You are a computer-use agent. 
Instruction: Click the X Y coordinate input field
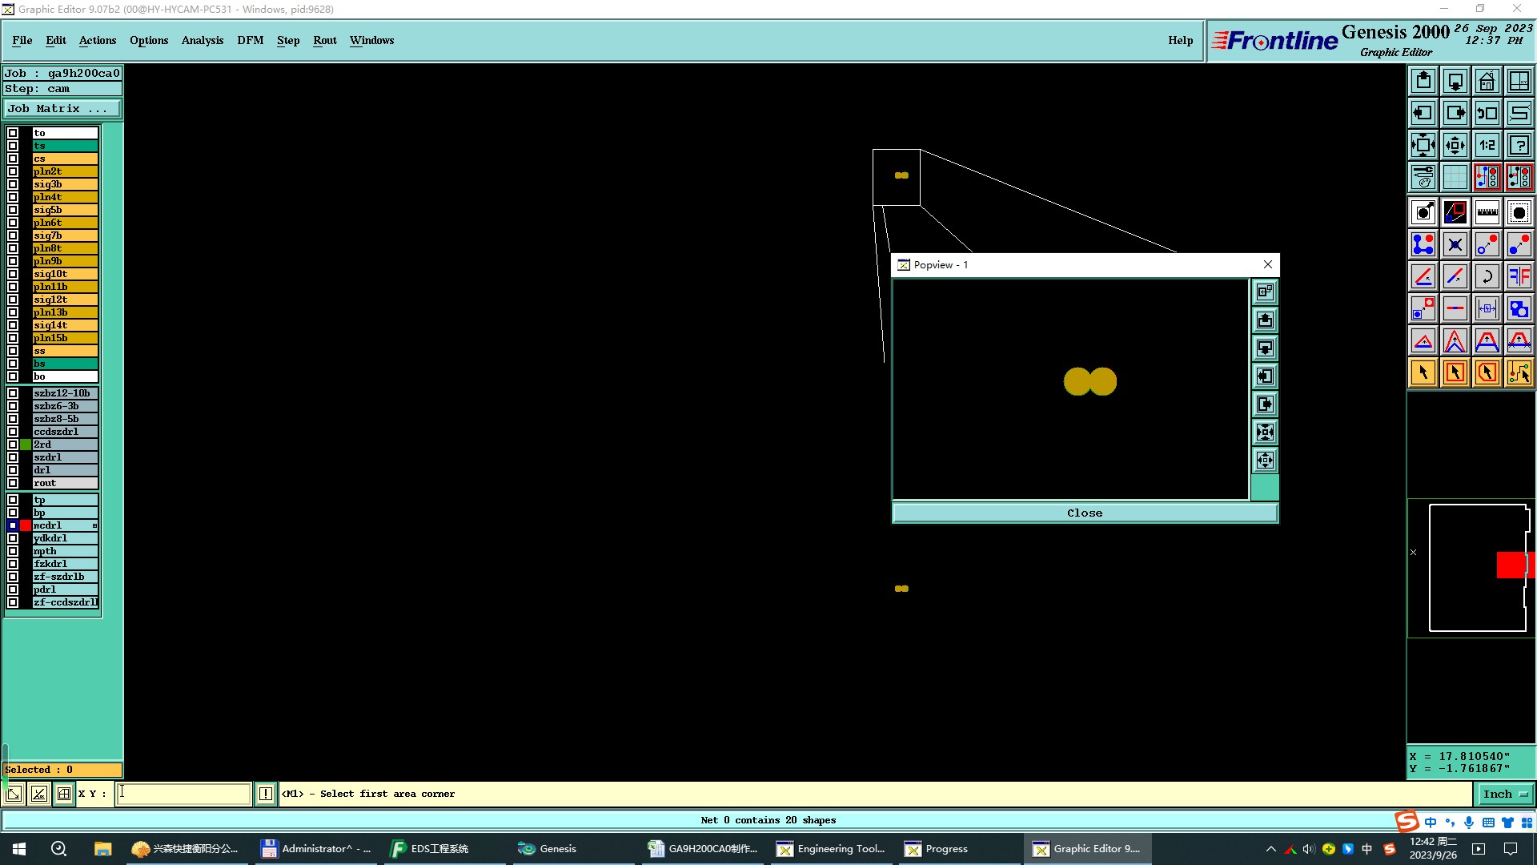[x=184, y=794]
